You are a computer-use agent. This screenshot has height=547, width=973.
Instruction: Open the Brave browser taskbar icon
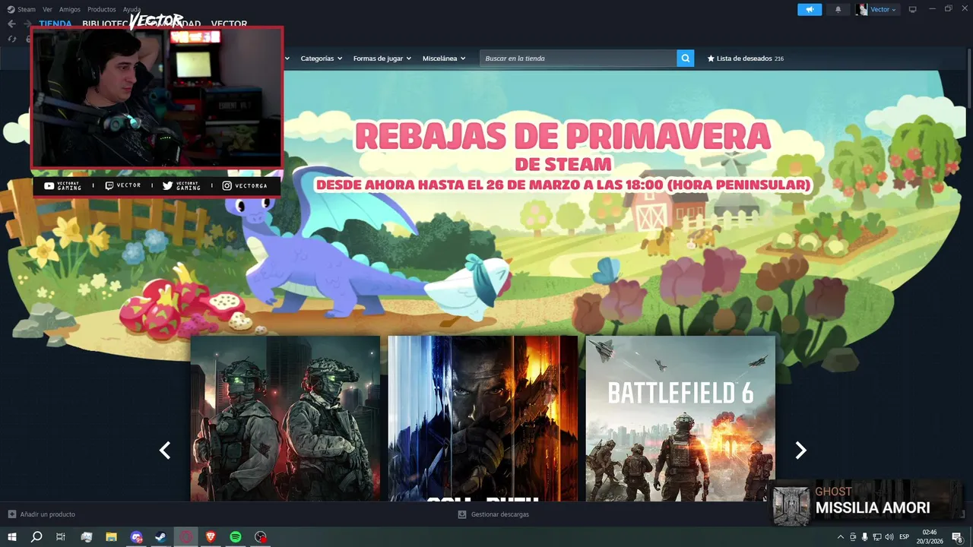pos(211,537)
